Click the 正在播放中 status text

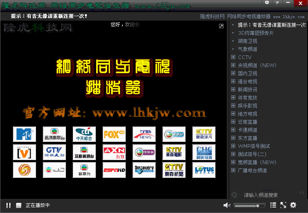click(38, 205)
